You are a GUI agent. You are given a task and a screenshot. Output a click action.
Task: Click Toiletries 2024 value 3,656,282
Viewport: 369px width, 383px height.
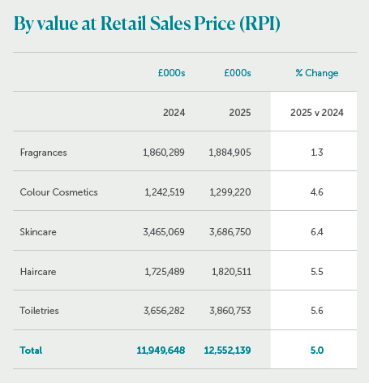click(164, 311)
